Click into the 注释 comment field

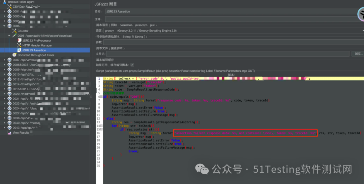235,19
